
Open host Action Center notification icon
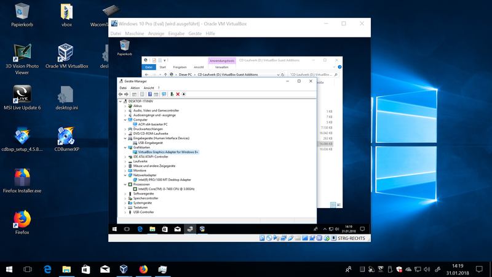479,269
